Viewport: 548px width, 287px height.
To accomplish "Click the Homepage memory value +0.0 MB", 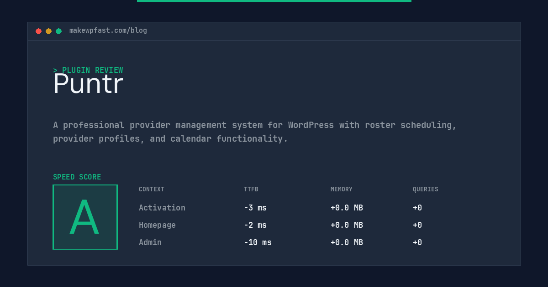I will point(347,225).
